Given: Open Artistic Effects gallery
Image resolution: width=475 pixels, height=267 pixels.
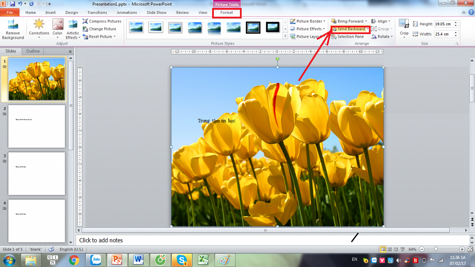Looking at the screenshot, I should click(73, 29).
